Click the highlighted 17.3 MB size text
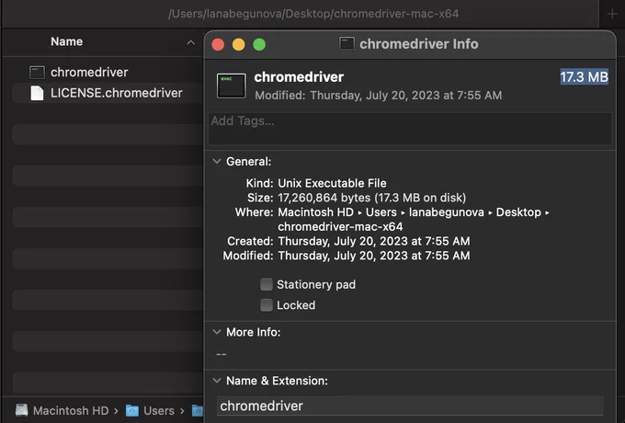Viewport: 625px width, 423px height. (584, 77)
